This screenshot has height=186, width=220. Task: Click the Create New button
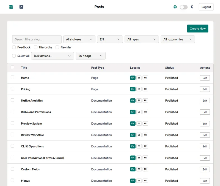(x=198, y=28)
